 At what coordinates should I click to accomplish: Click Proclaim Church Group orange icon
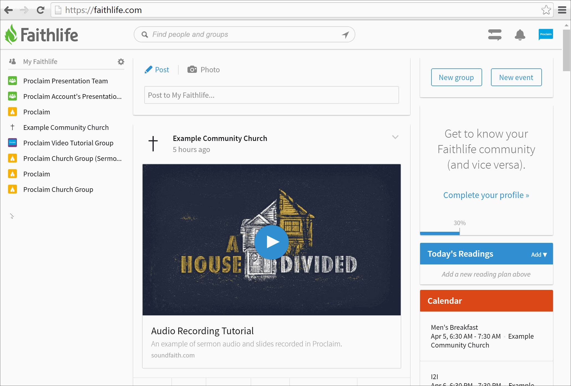tap(12, 189)
